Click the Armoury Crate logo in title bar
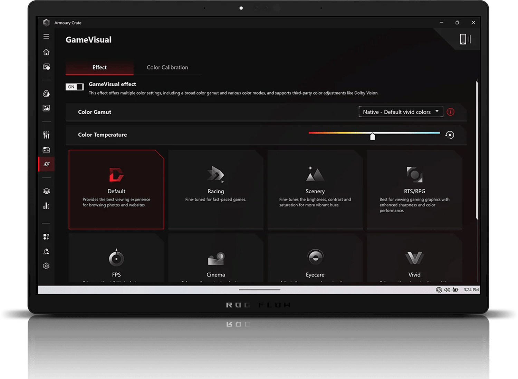Viewport: 518px width, 379px height. (x=46, y=22)
